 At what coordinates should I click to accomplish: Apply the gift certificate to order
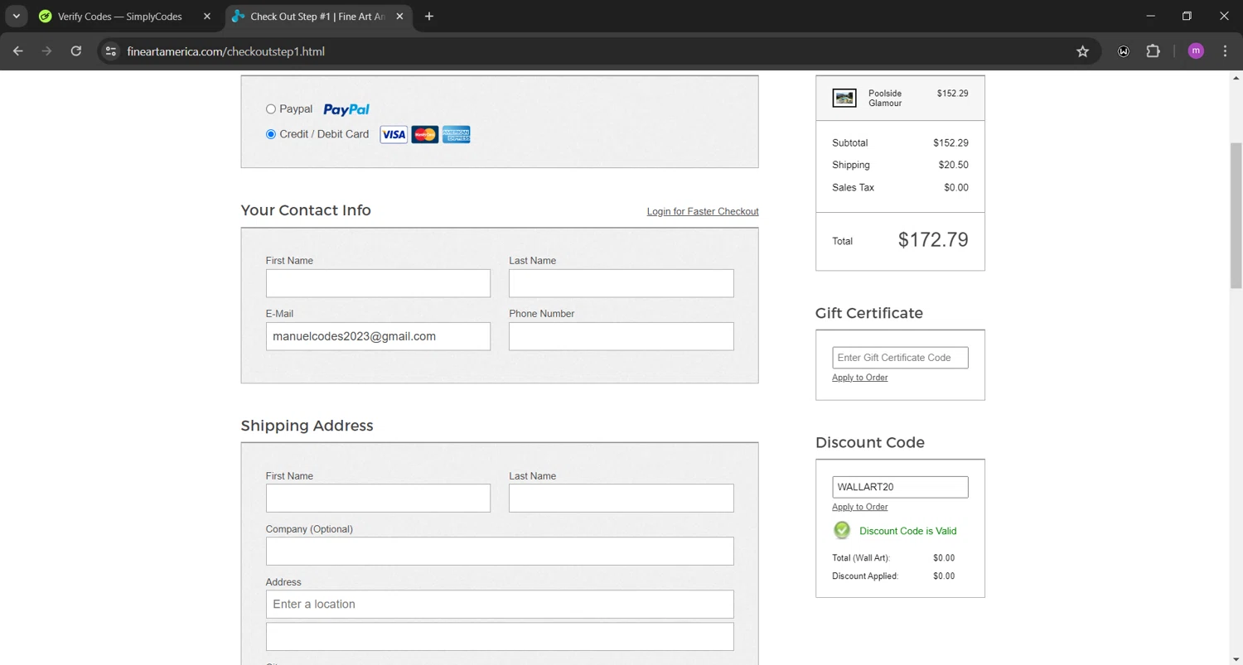tap(859, 378)
